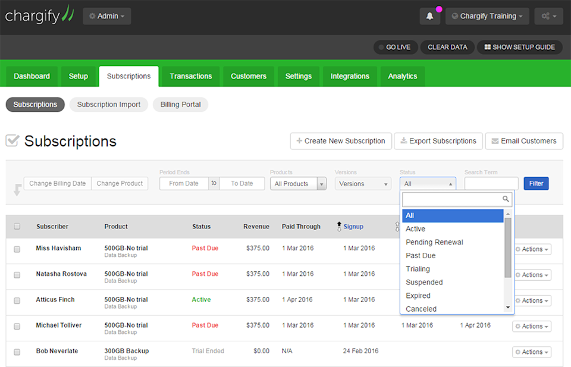The width and height of the screenshot is (571, 367).
Task: Switch to the Transactions tab
Action: 191,77
